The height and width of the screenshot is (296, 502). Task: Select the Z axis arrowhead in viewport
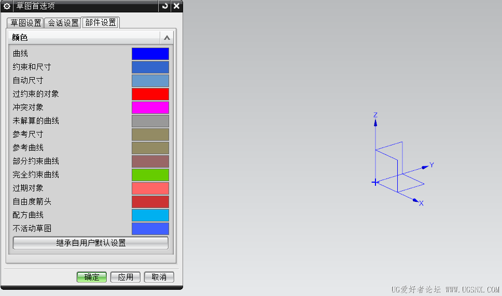[x=375, y=123]
